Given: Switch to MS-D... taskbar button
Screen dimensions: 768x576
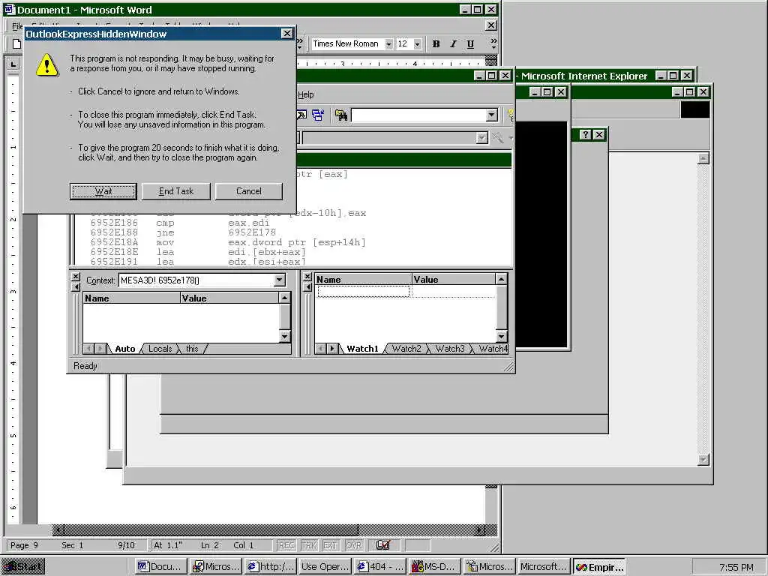Looking at the screenshot, I should pyautogui.click(x=435, y=567).
